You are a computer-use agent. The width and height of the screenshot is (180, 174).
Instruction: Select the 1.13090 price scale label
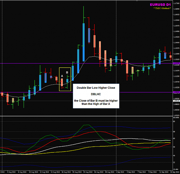[177, 54]
